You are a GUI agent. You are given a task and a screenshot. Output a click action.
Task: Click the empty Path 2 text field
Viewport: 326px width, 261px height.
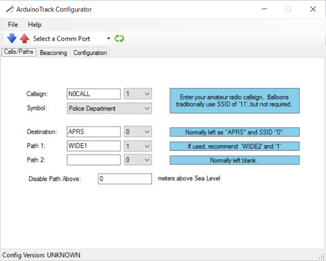pos(93,160)
